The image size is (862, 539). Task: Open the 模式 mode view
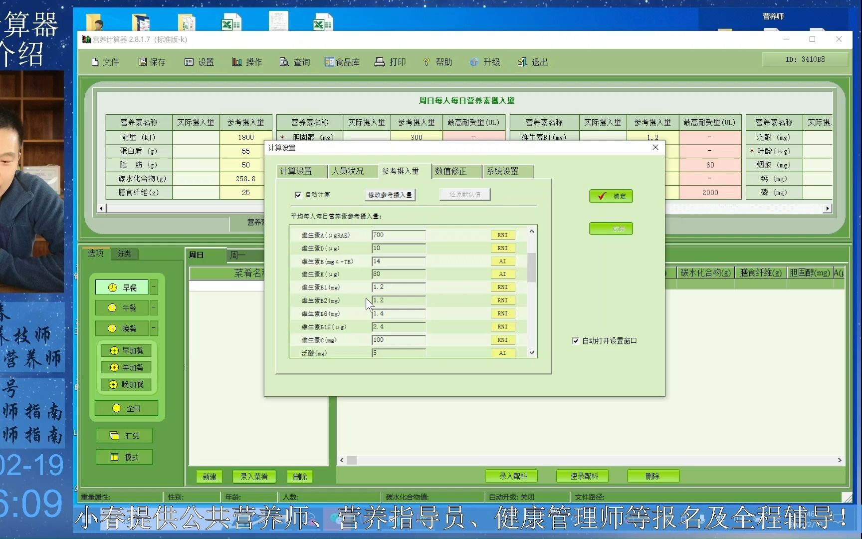click(124, 457)
